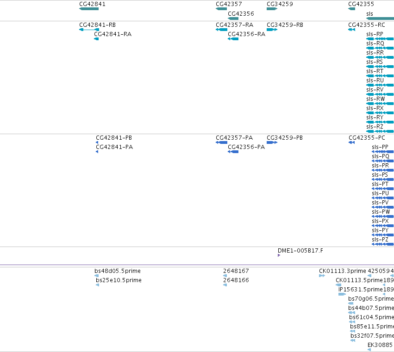Select the IP15631.5prime EST label
This screenshot has width=394, height=352.
click(x=361, y=290)
